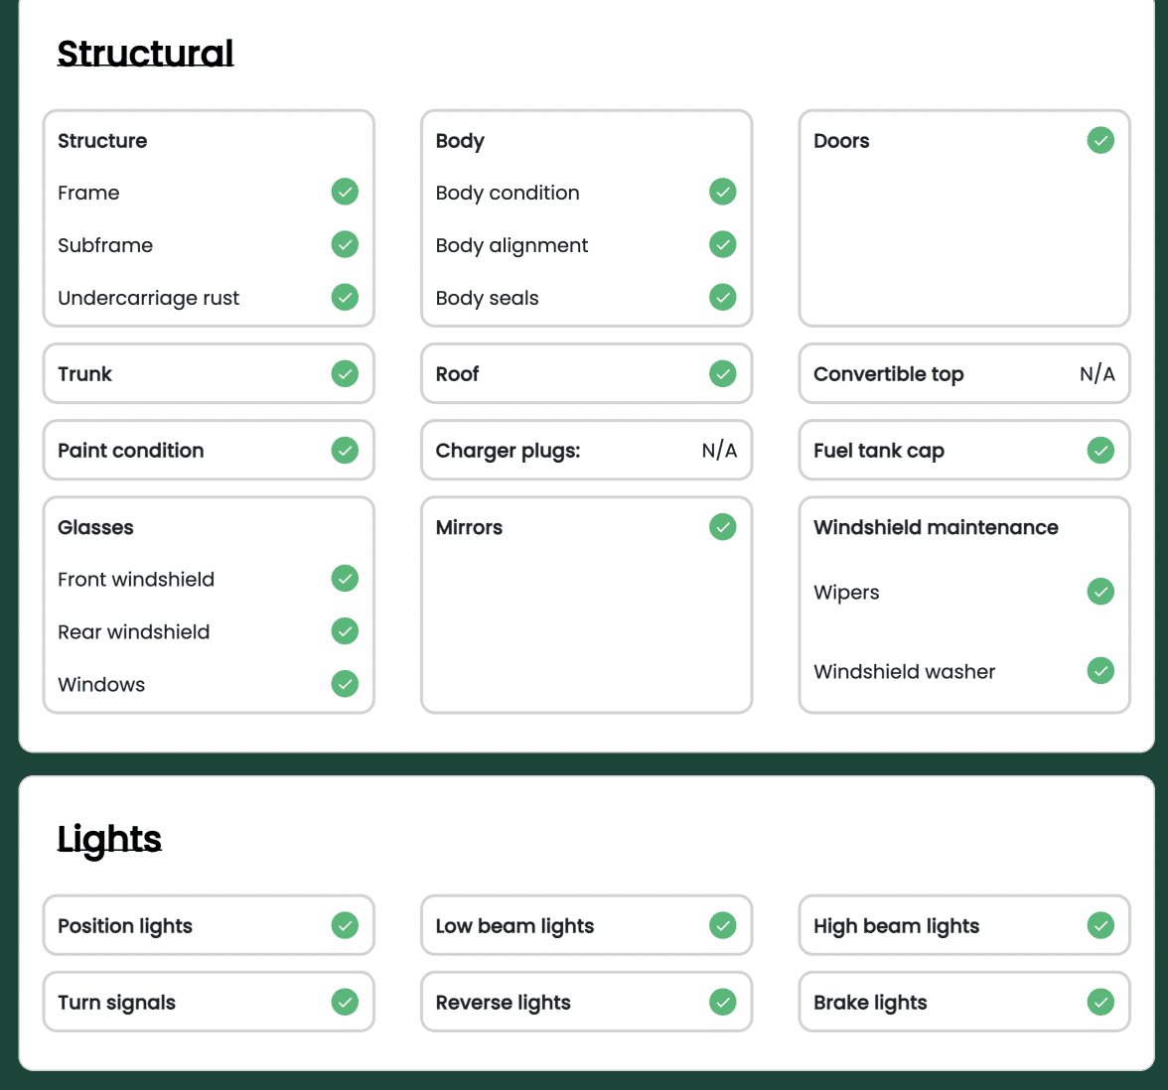Click the Rear windshield check icon
Image resolution: width=1168 pixels, height=1090 pixels.
[x=345, y=631]
